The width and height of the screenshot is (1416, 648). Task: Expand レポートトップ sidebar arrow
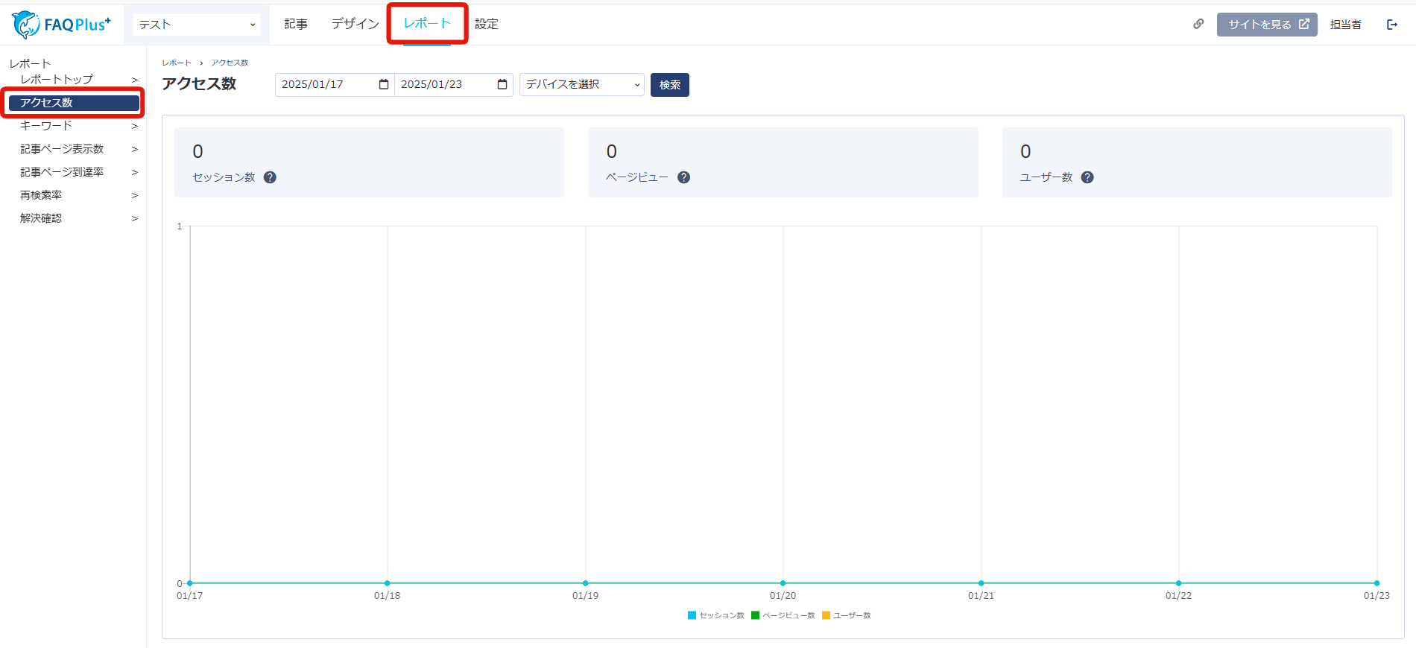[x=135, y=80]
